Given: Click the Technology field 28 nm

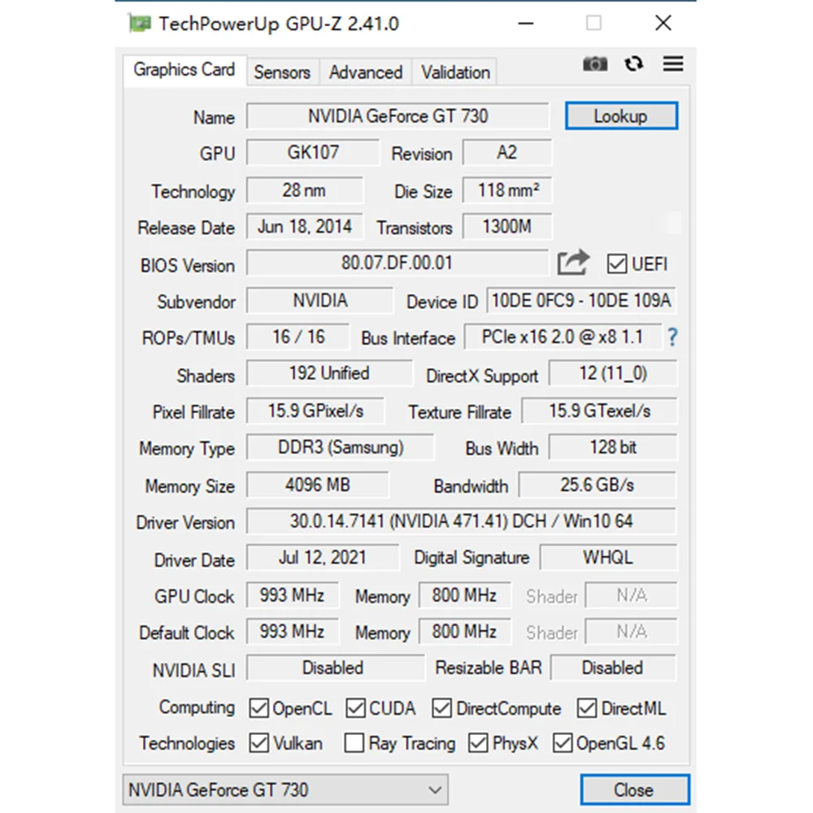Looking at the screenshot, I should point(305,190).
